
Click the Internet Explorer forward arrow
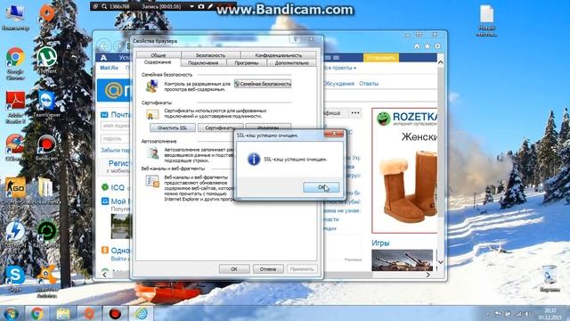(x=118, y=46)
